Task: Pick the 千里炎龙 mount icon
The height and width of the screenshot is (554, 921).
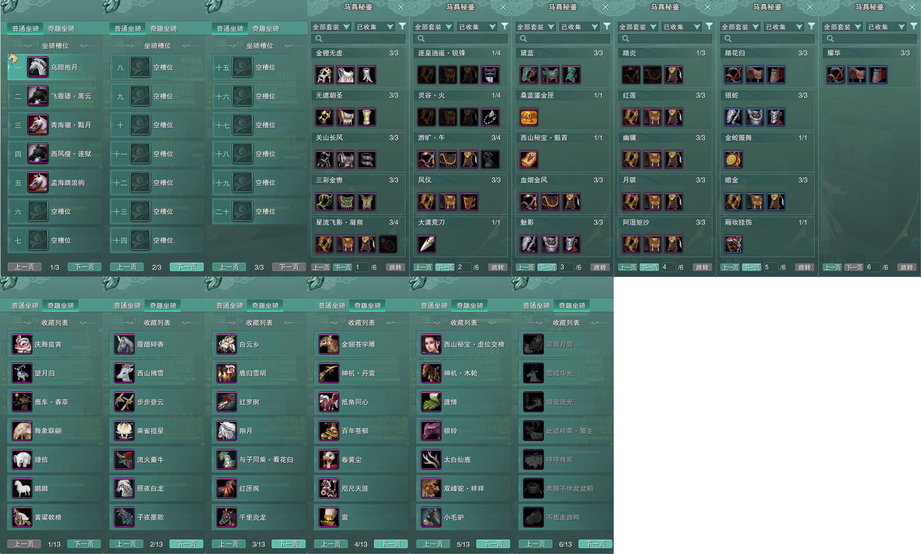Action: pyautogui.click(x=227, y=517)
